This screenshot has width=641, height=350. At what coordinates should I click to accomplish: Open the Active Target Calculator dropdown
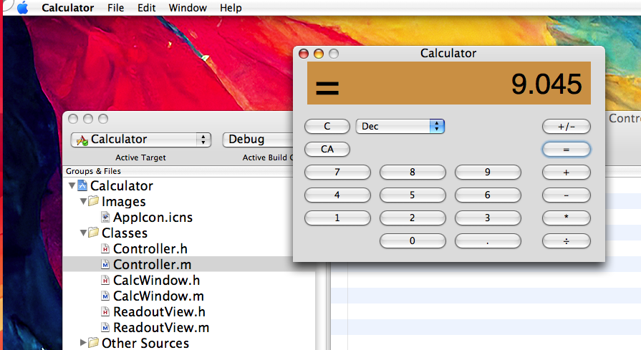141,140
